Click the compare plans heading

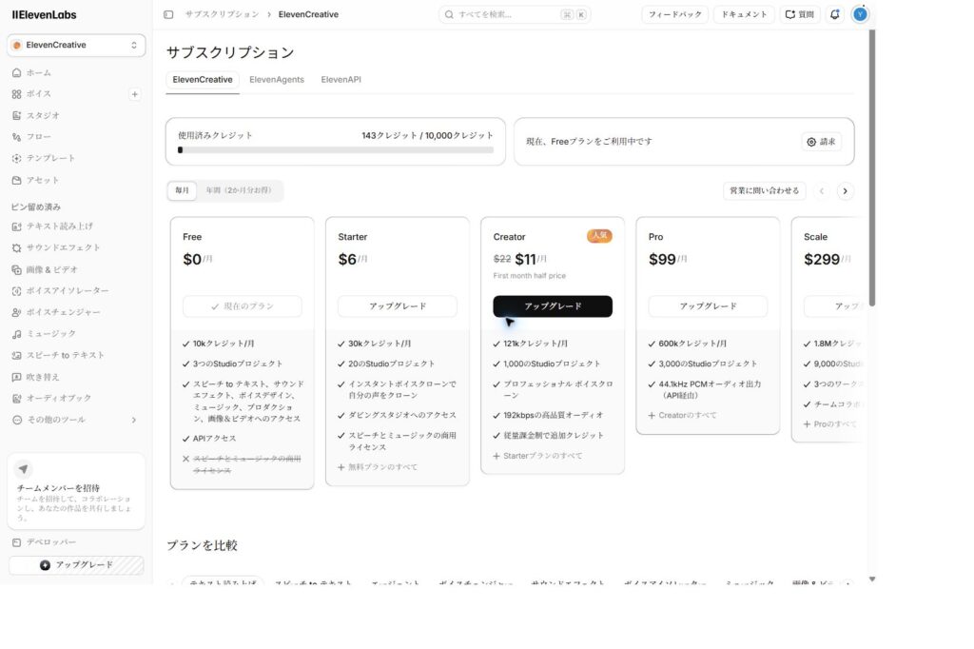pyautogui.click(x=202, y=545)
